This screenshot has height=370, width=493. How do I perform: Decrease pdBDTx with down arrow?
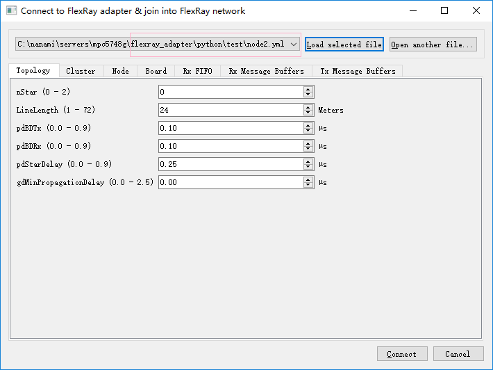pyautogui.click(x=308, y=131)
